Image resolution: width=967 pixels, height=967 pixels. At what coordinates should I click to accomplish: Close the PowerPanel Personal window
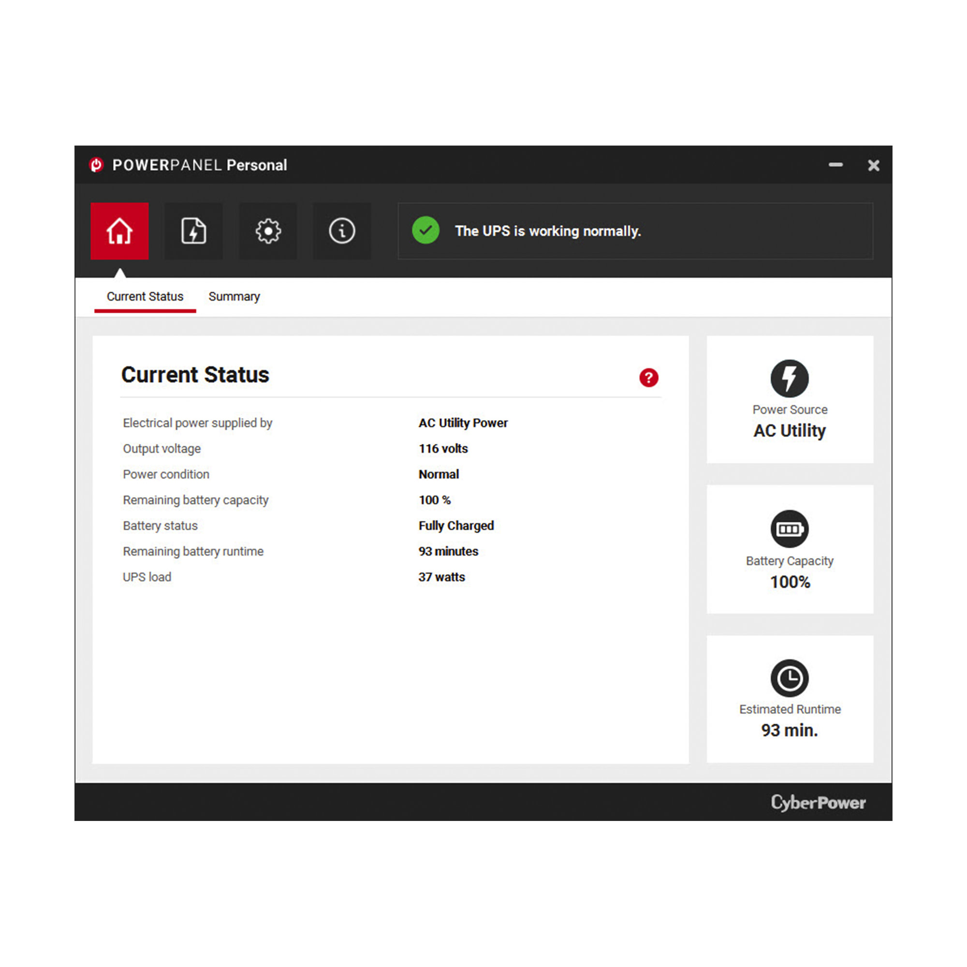[x=873, y=165]
